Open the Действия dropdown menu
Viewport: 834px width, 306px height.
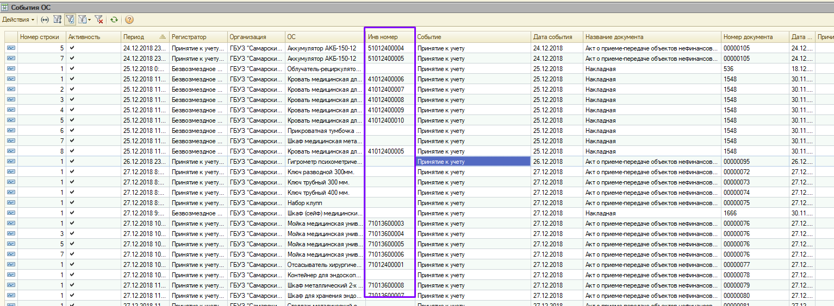pyautogui.click(x=18, y=20)
